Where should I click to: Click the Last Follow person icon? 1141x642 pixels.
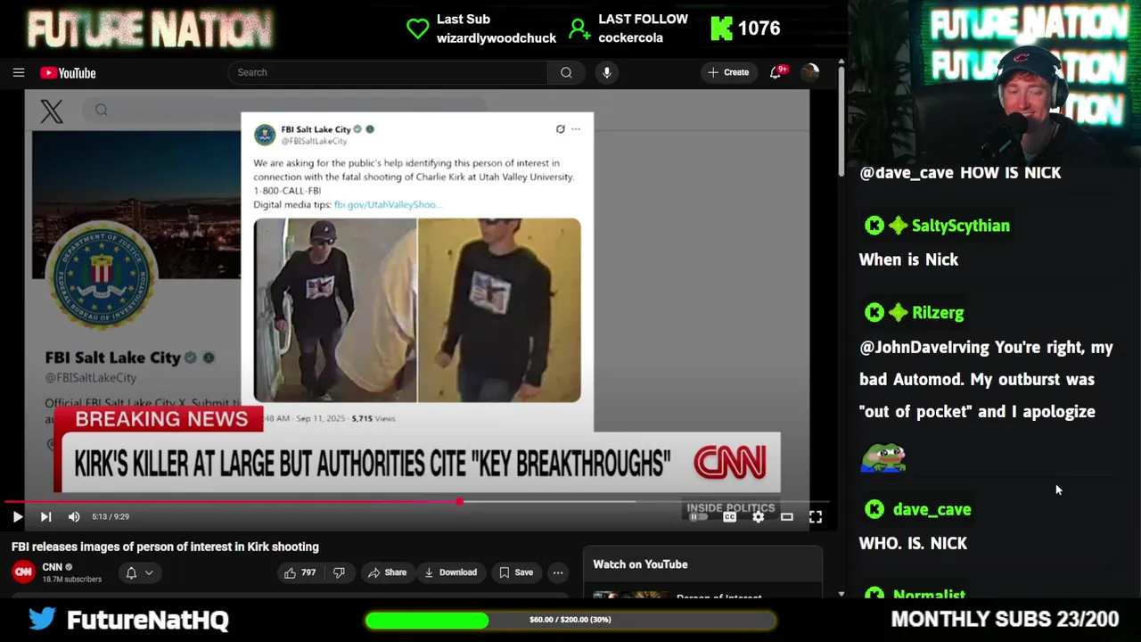coord(579,29)
